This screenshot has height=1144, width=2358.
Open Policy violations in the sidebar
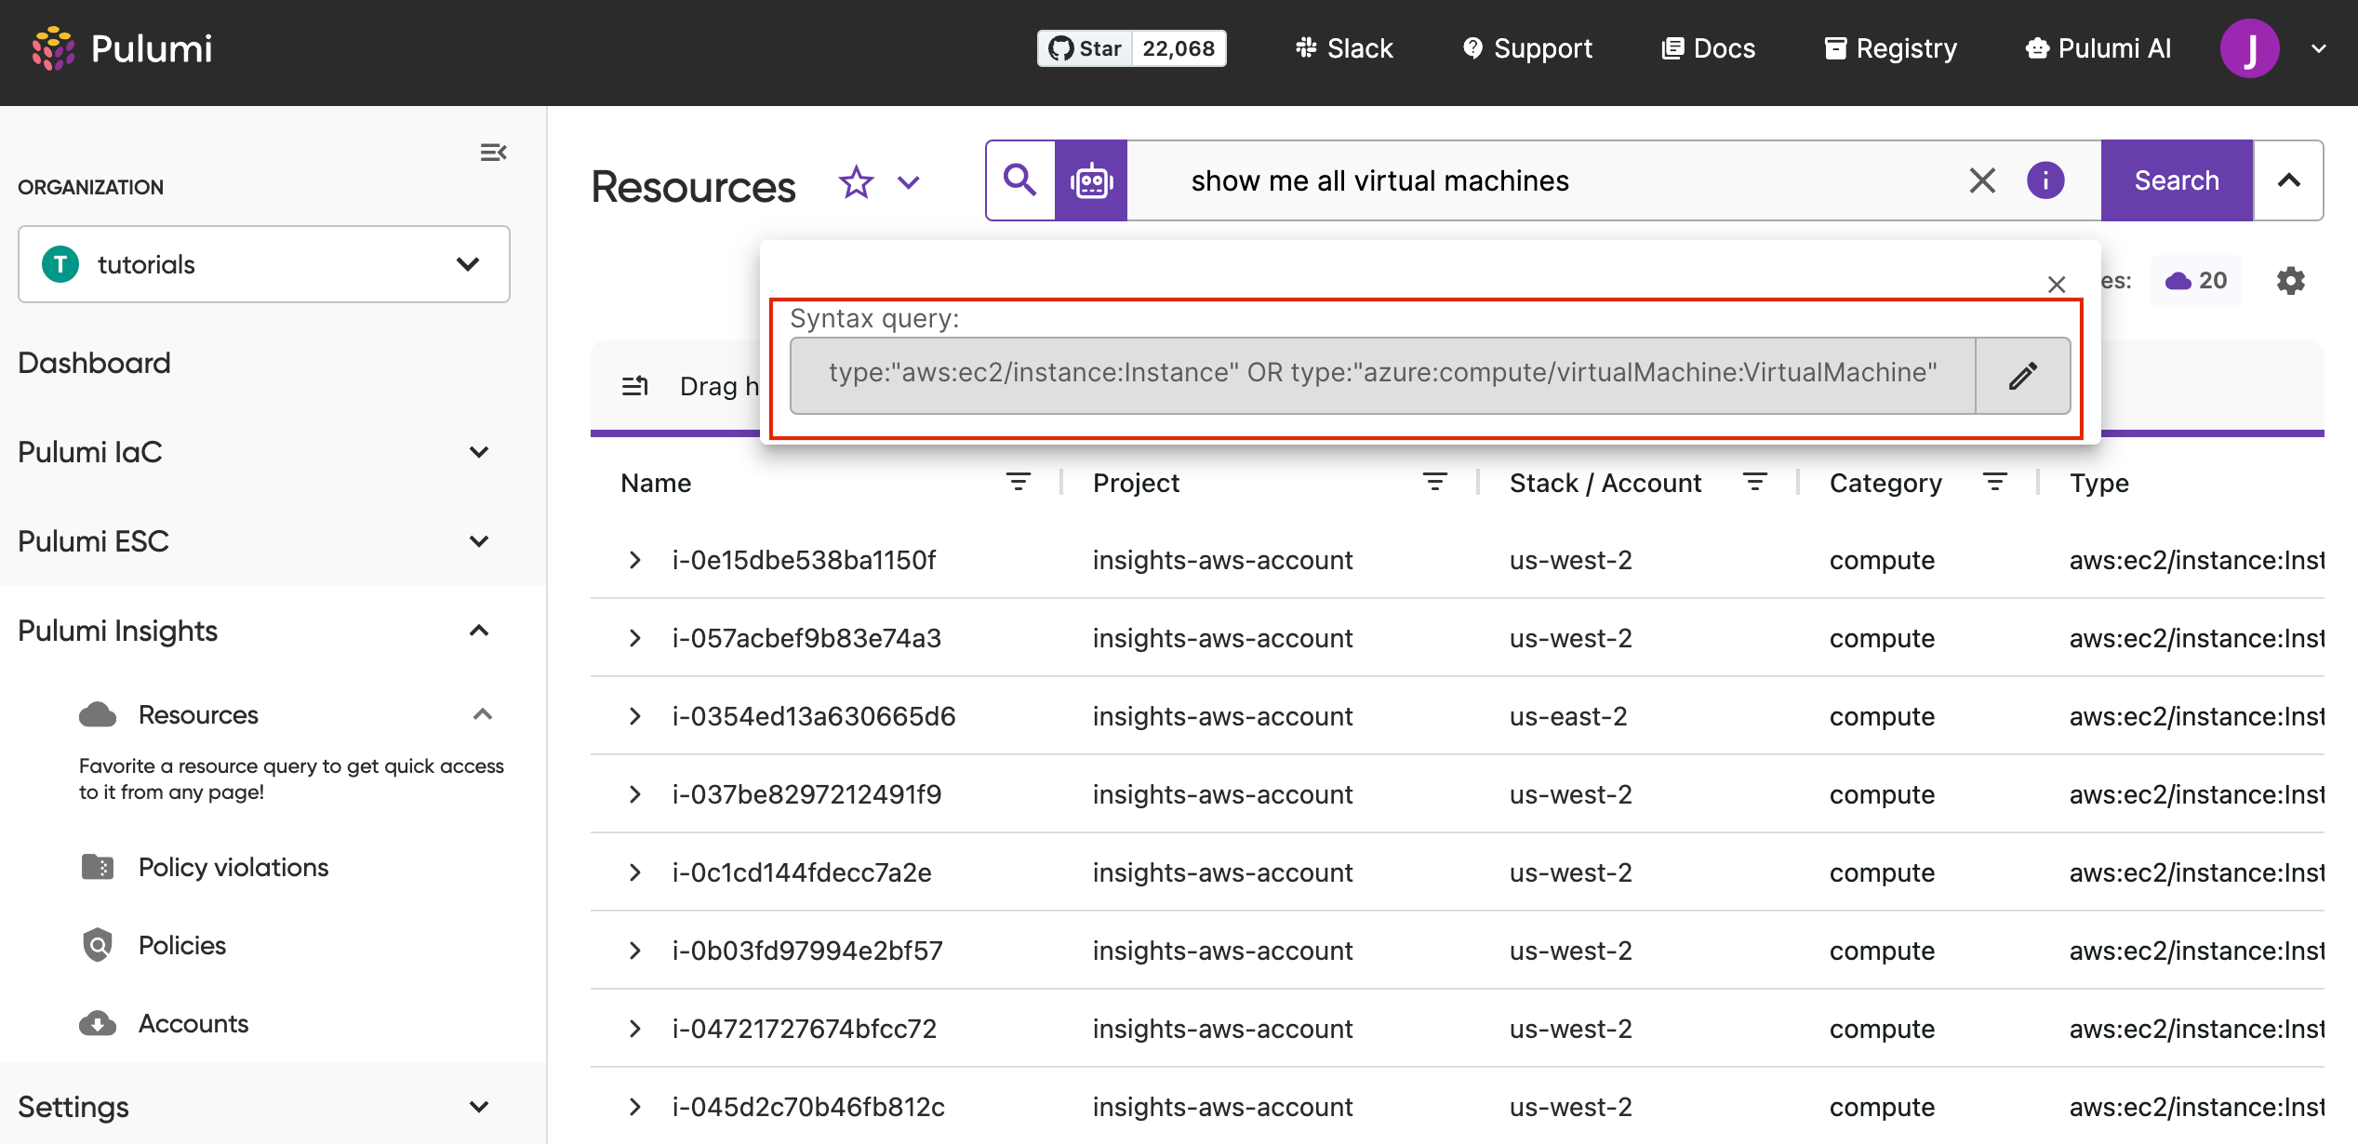(233, 867)
